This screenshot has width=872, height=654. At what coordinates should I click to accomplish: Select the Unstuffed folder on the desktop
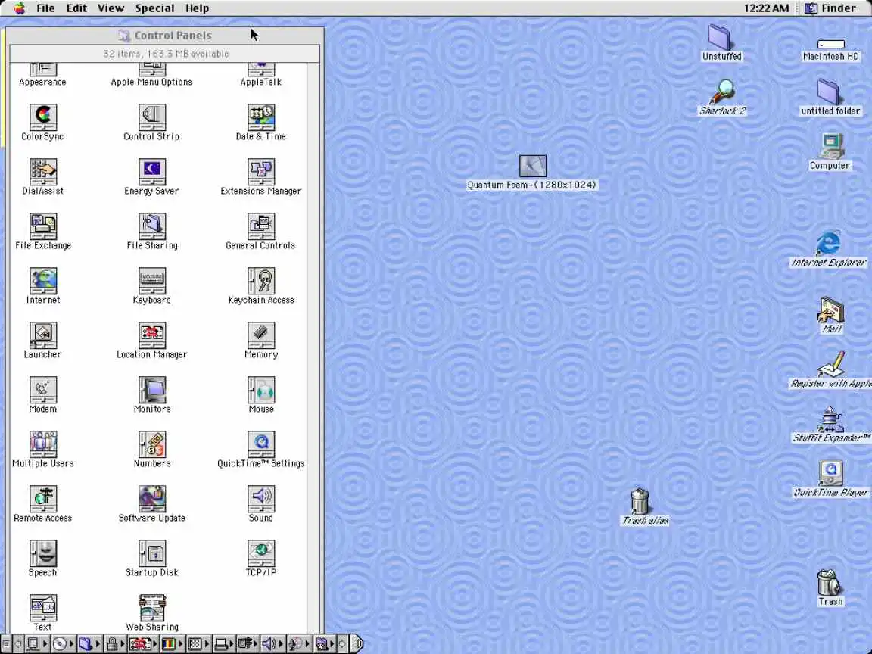point(721,37)
